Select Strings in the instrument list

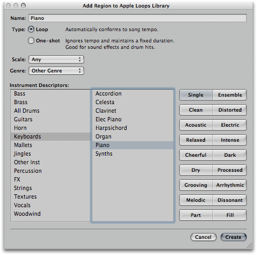50,188
